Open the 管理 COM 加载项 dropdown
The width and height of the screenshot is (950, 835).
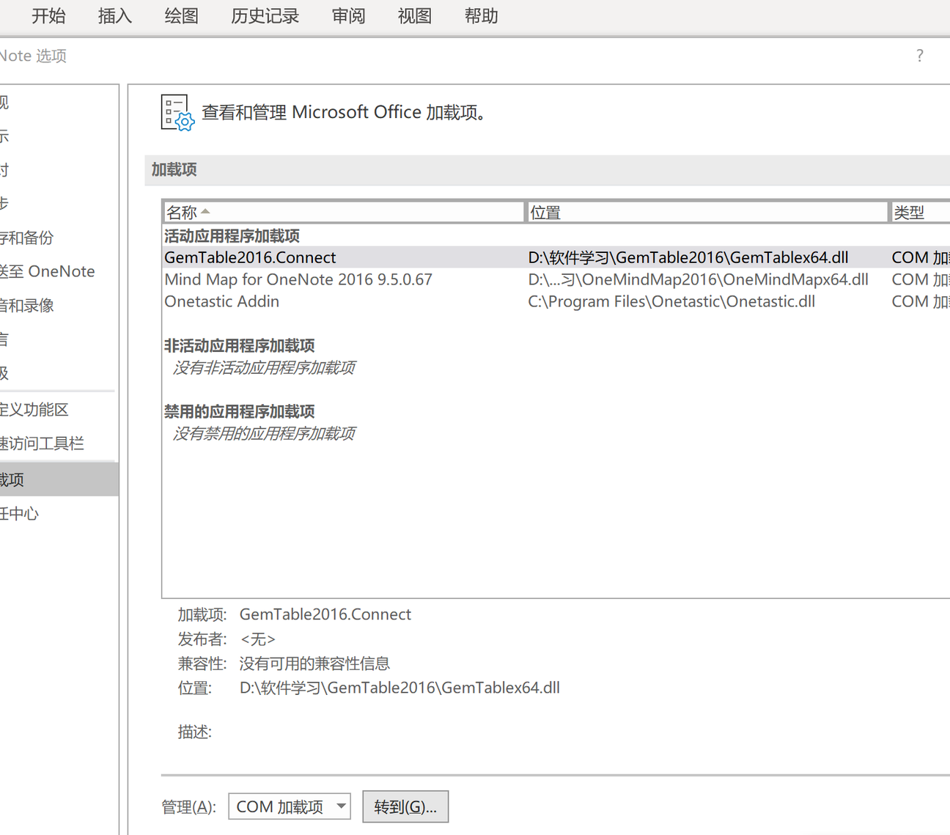[290, 806]
